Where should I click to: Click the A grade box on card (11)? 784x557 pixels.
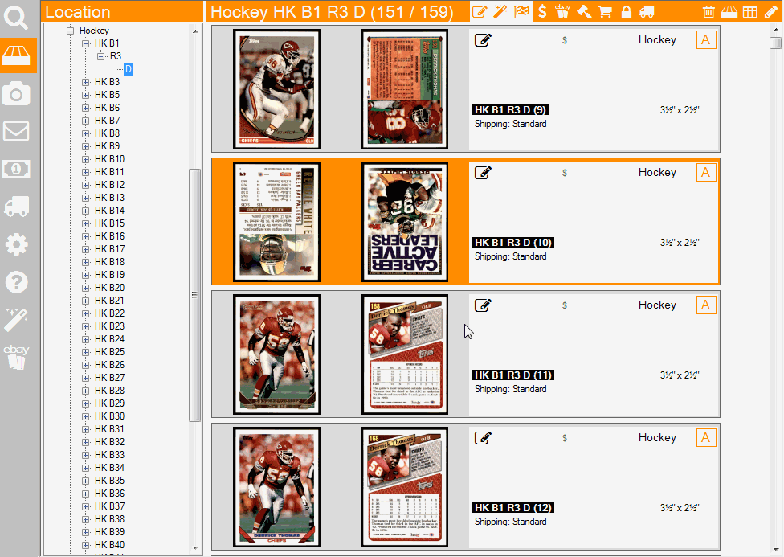click(x=706, y=305)
